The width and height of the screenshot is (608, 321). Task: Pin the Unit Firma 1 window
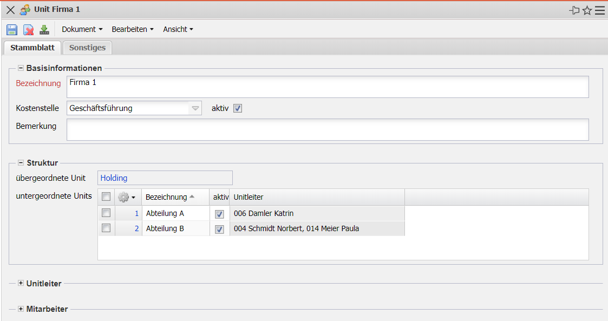[574, 10]
